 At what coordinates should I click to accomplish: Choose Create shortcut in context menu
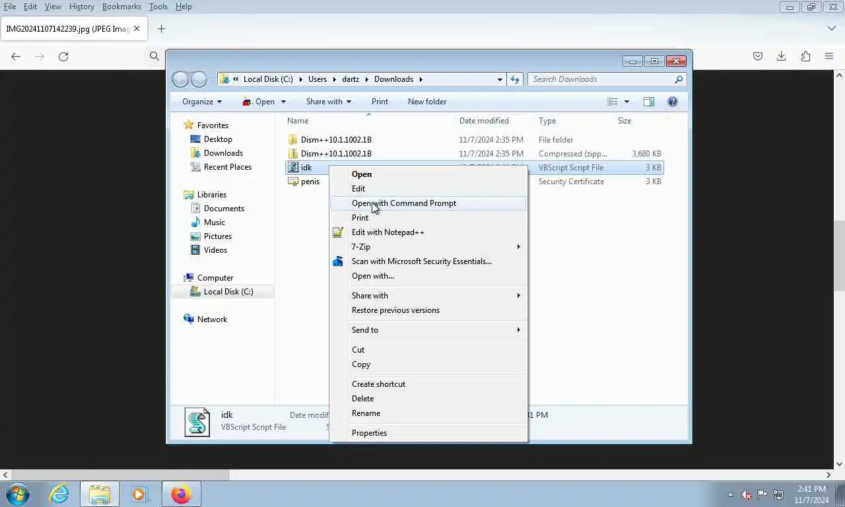click(428, 384)
